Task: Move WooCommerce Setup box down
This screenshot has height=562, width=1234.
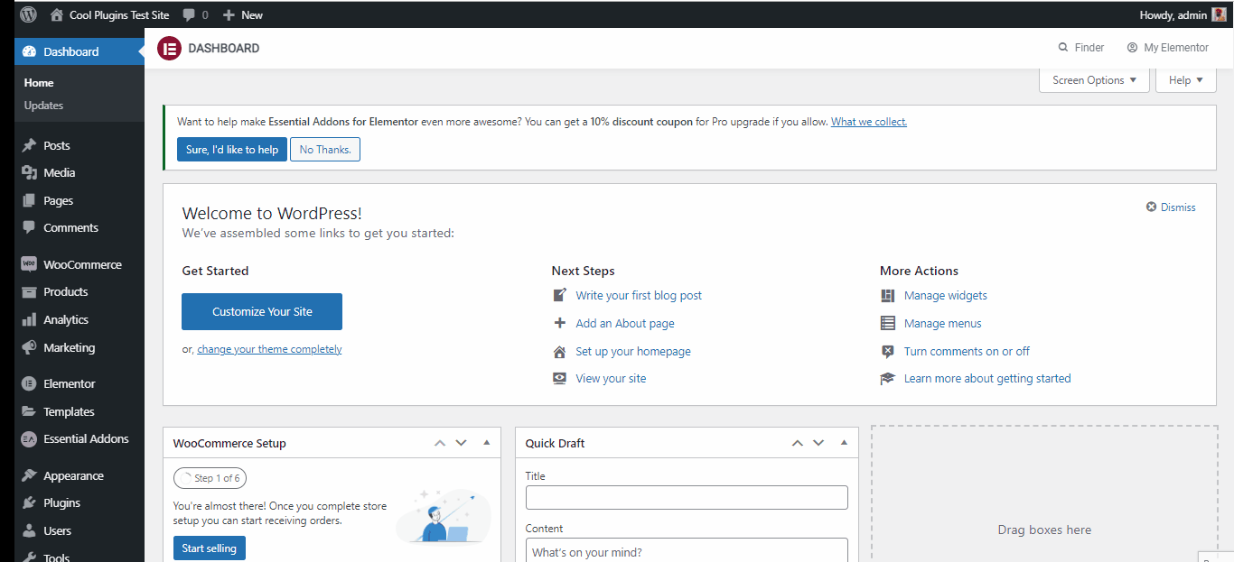Action: pyautogui.click(x=462, y=443)
